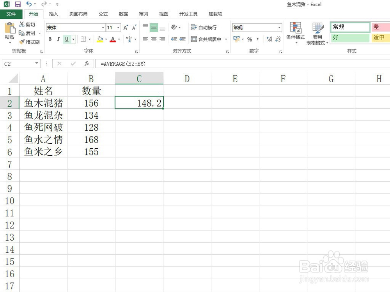Click the text orientation icon

[x=174, y=27]
